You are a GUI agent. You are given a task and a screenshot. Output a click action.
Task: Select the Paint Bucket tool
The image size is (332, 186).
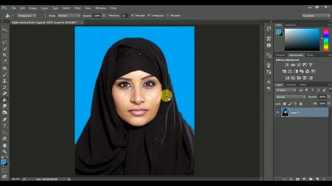(5, 100)
